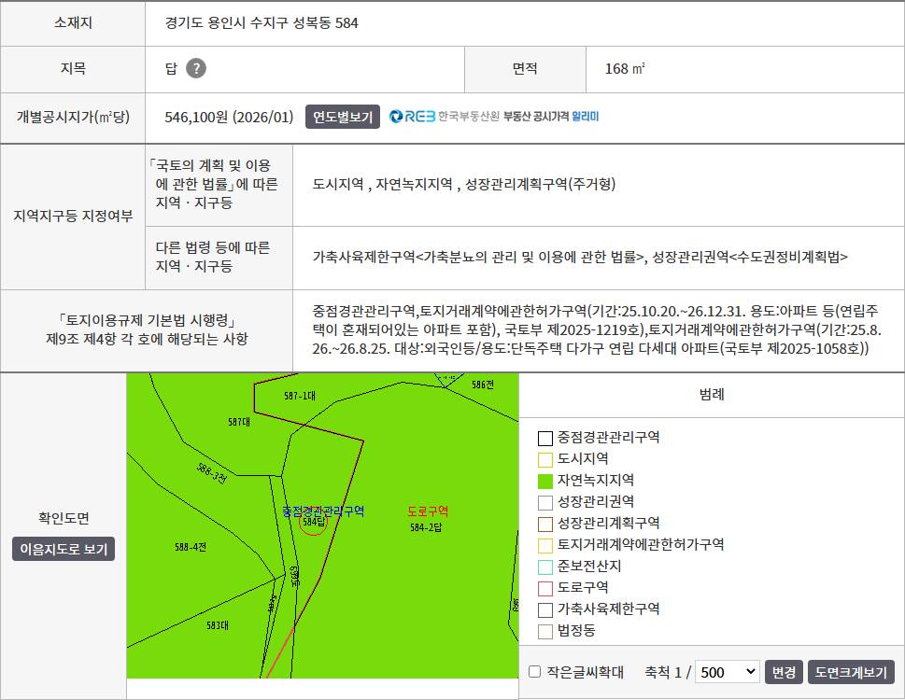Click the 준보전산지 cyan legend box
Screen dimensions: 905x700
tap(544, 567)
